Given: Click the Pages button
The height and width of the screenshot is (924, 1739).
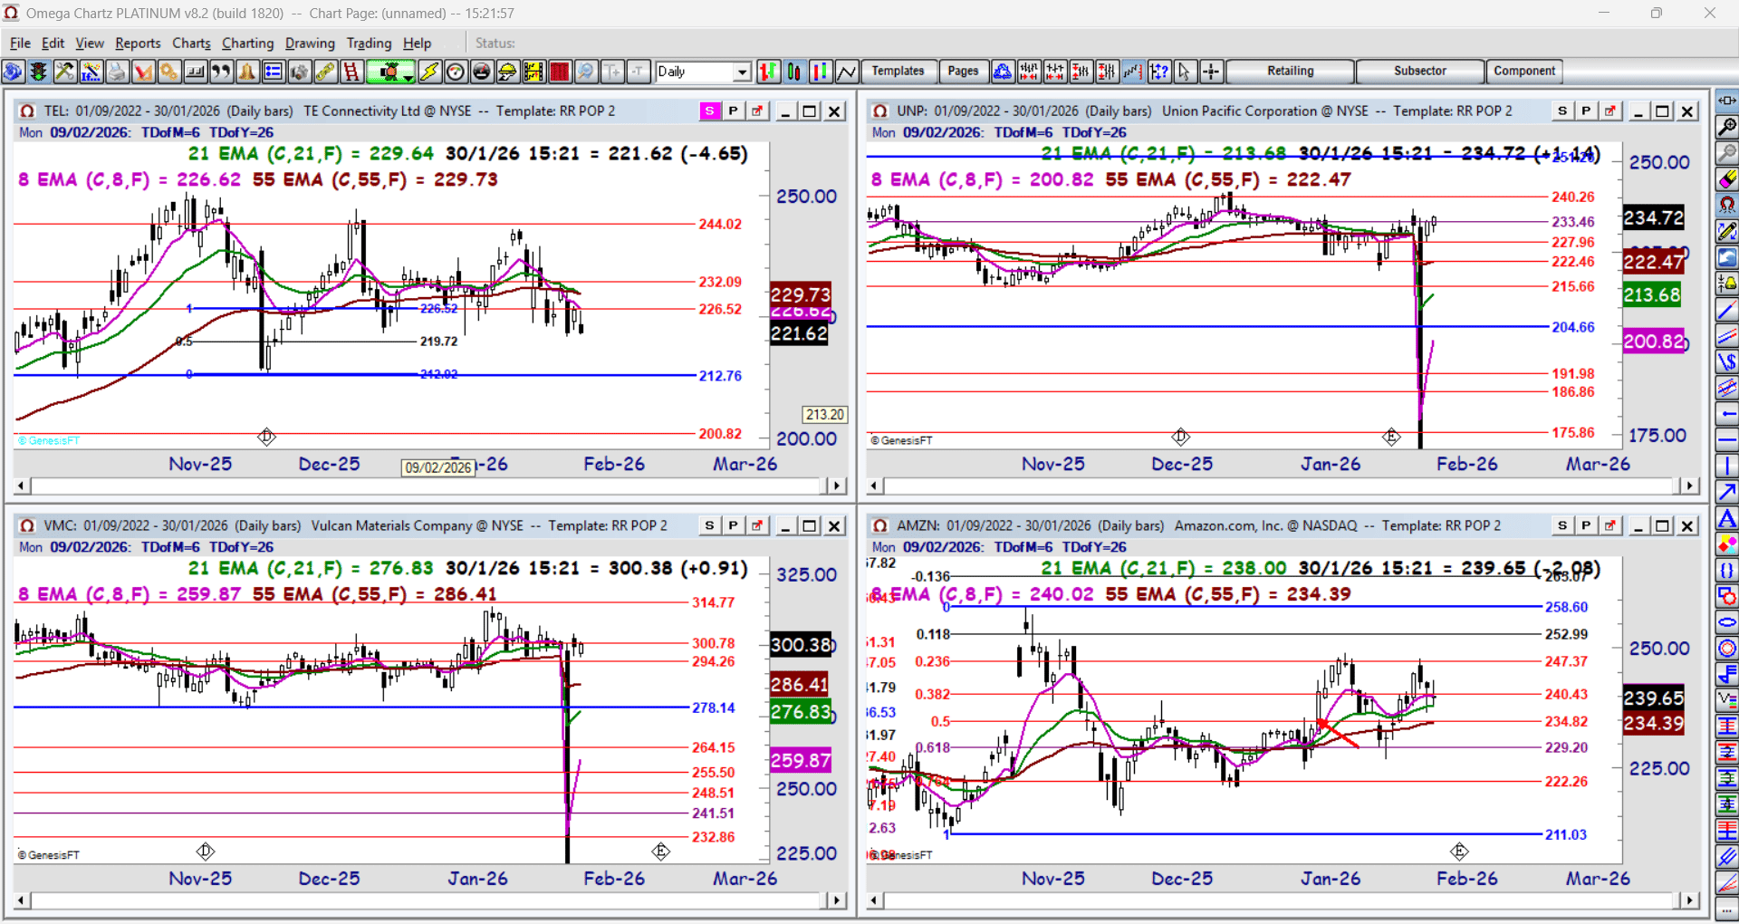Looking at the screenshot, I should (963, 72).
